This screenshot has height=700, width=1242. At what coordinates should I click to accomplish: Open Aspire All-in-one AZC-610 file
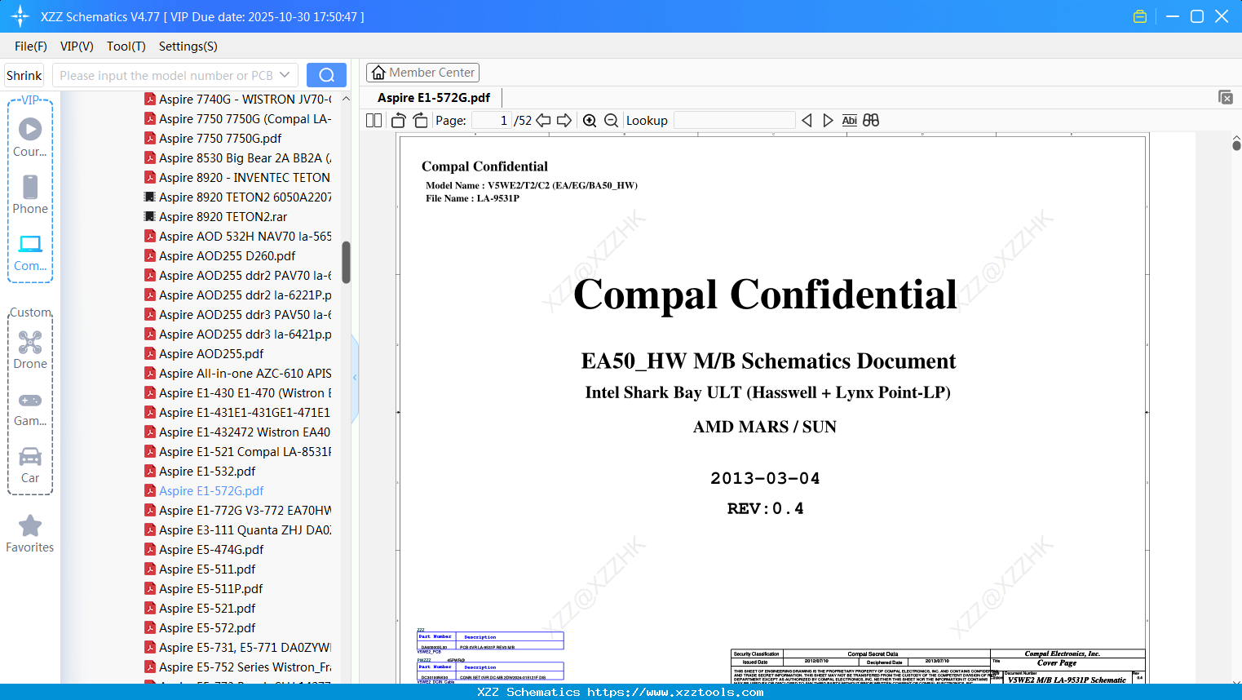click(x=245, y=374)
